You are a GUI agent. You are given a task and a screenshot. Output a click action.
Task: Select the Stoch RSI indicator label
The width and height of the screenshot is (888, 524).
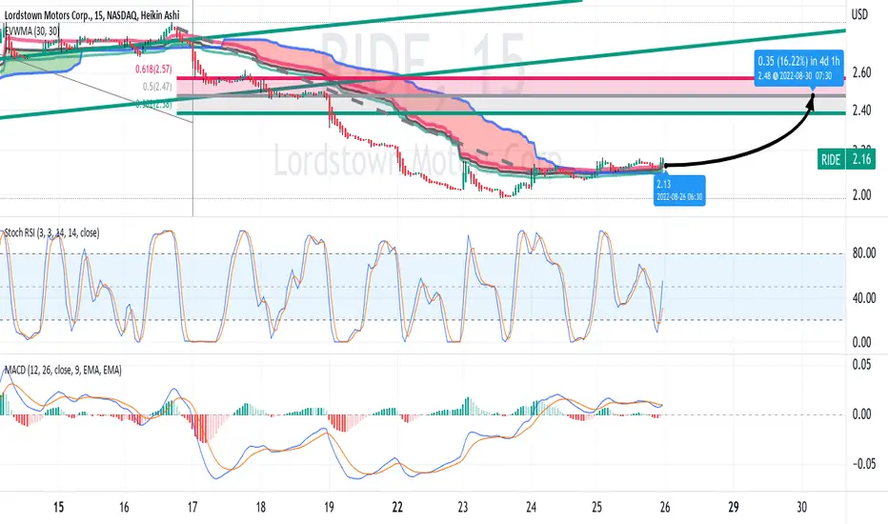(x=51, y=232)
